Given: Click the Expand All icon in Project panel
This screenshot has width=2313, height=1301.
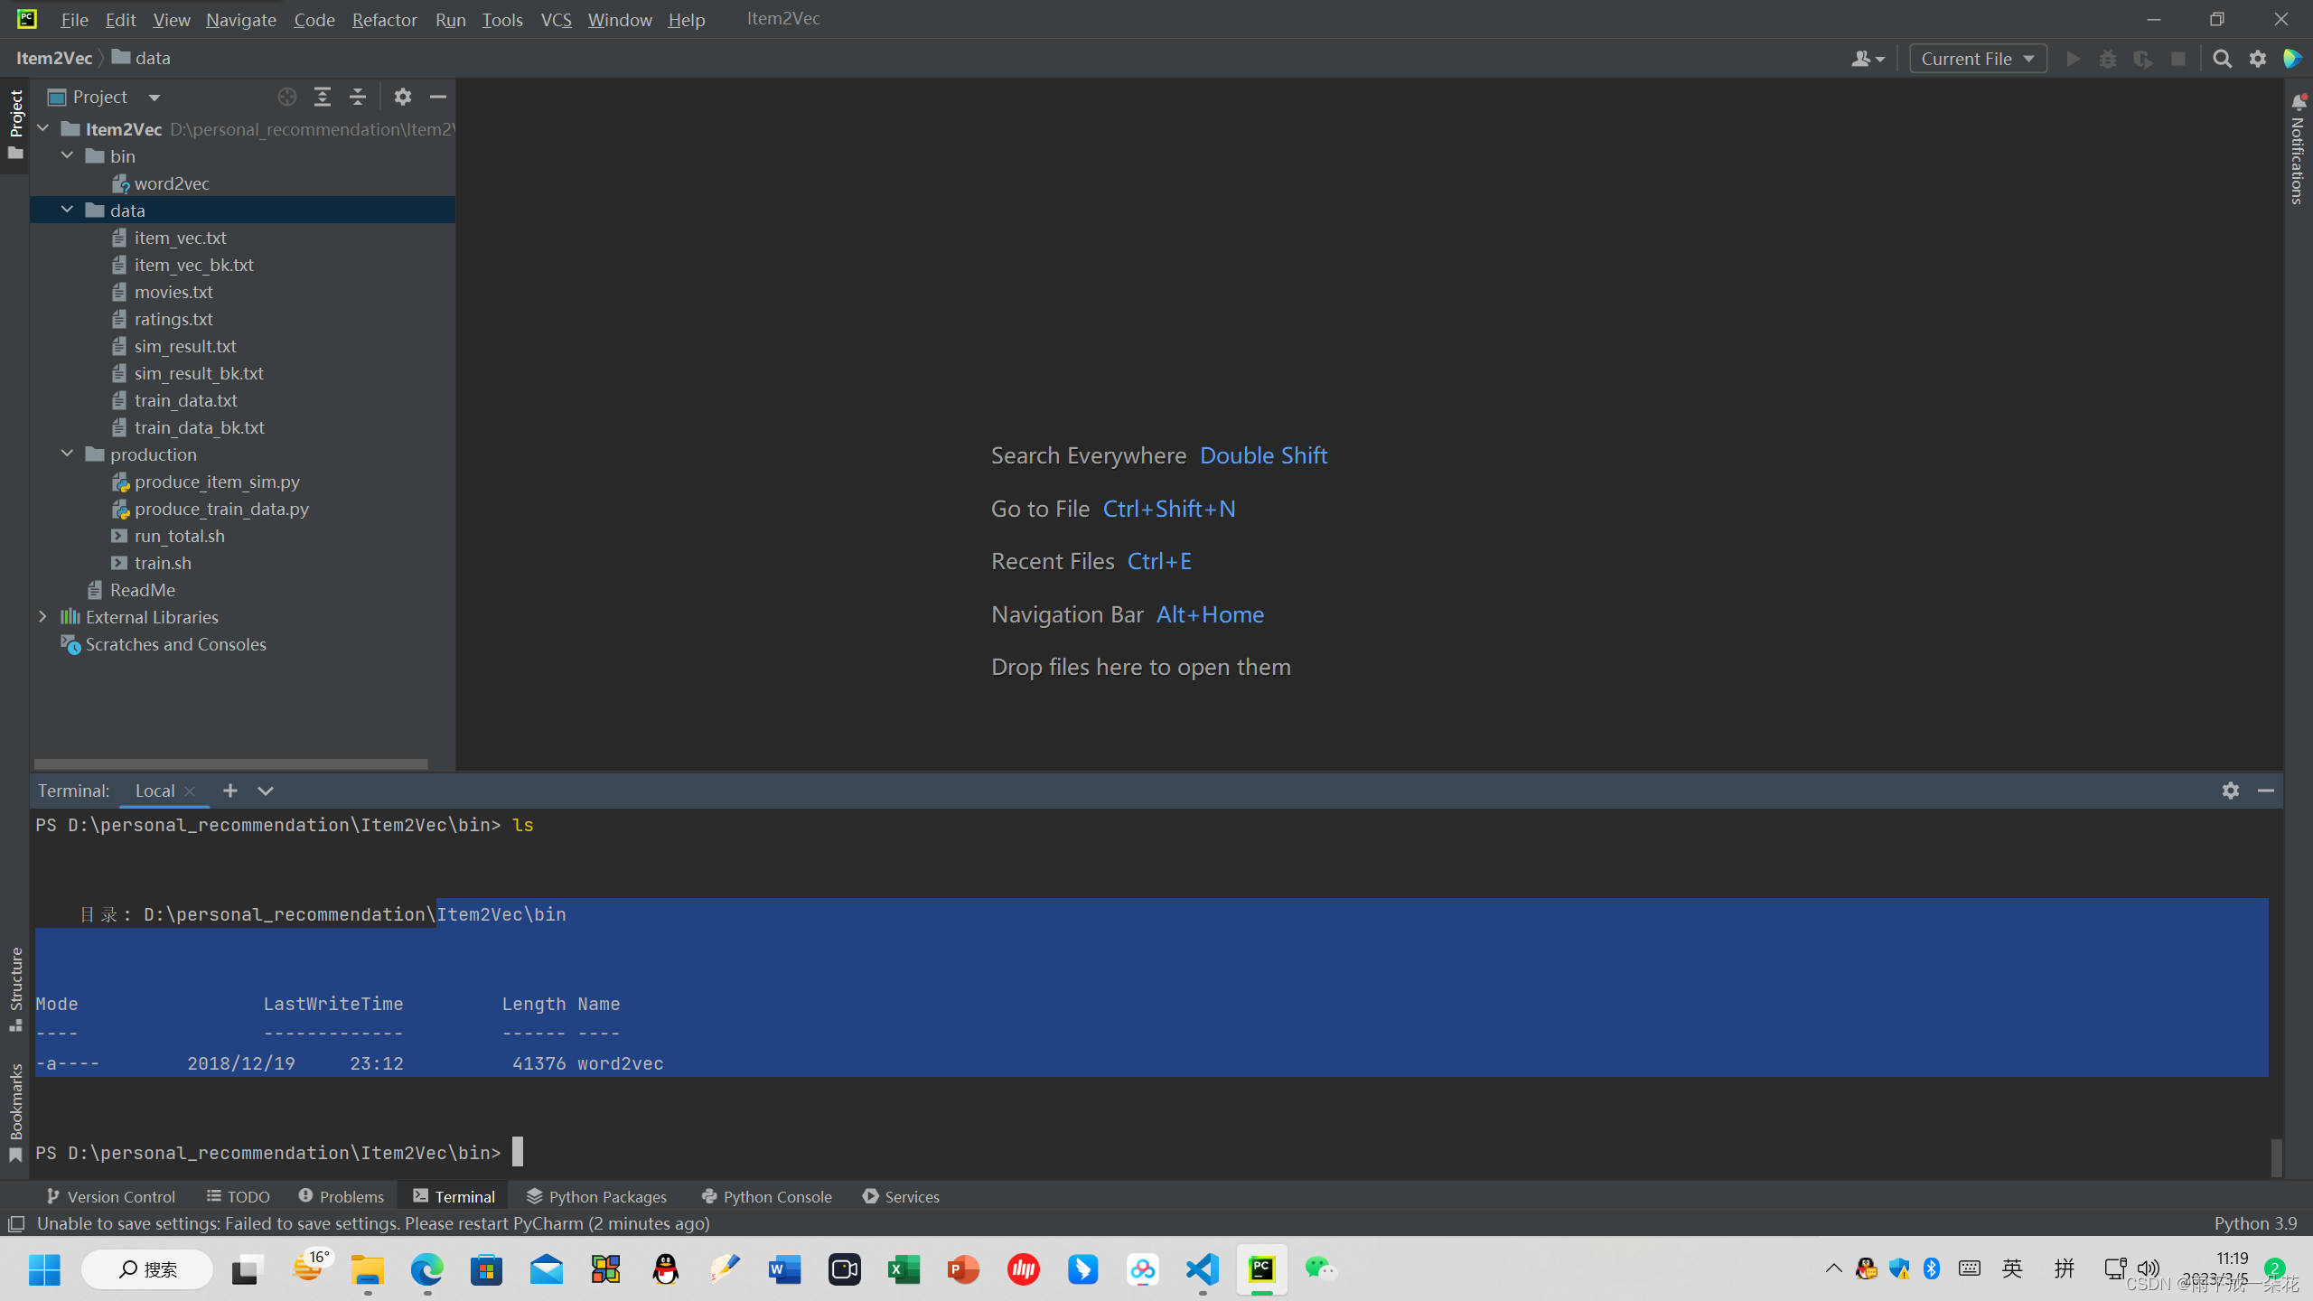Looking at the screenshot, I should tap(323, 97).
